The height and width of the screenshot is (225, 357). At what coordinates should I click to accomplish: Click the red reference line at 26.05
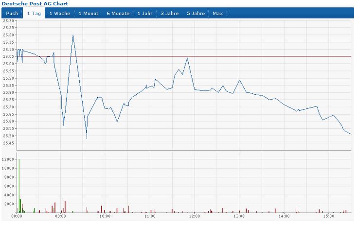pos(184,56)
